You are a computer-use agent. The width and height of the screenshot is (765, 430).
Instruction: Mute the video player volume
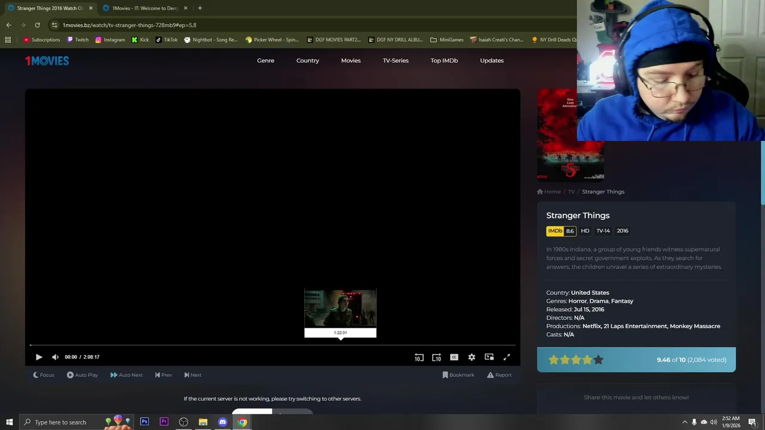point(55,357)
